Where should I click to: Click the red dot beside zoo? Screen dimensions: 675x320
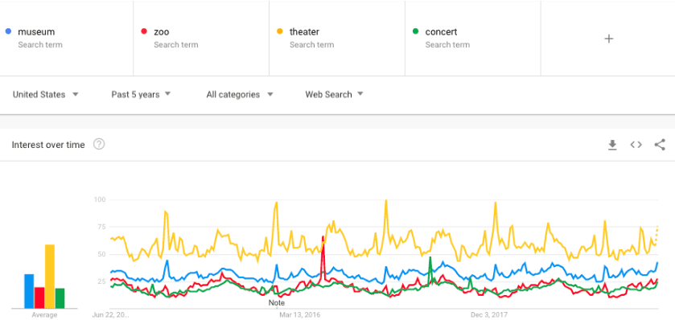144,31
